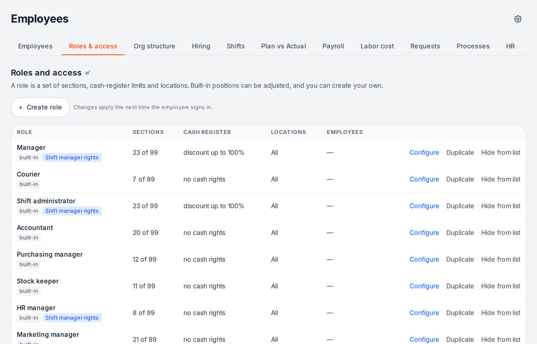The height and width of the screenshot is (344, 537).
Task: Open the Requests tab
Action: pos(425,46)
